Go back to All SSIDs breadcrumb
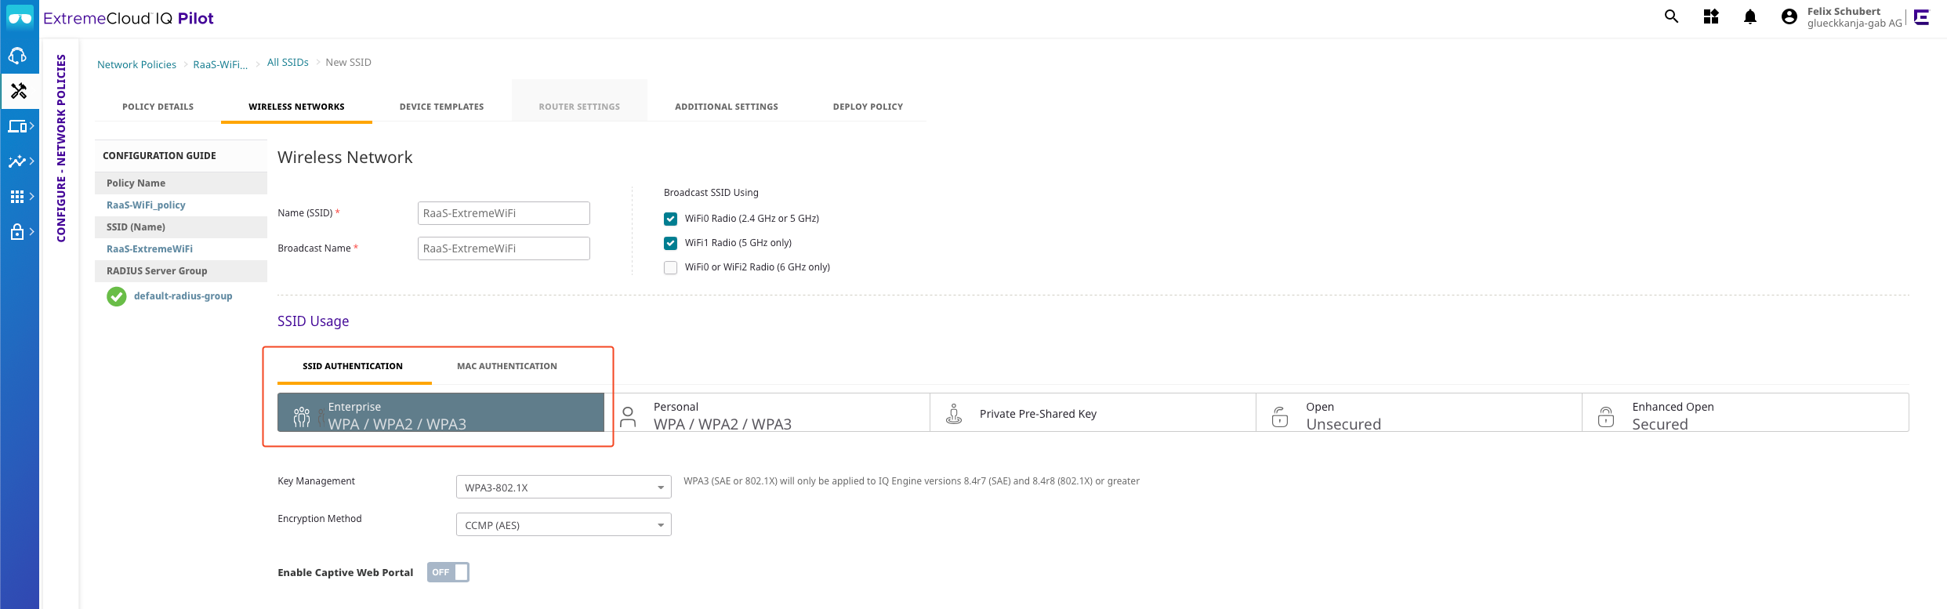The height and width of the screenshot is (609, 1947). (x=288, y=62)
